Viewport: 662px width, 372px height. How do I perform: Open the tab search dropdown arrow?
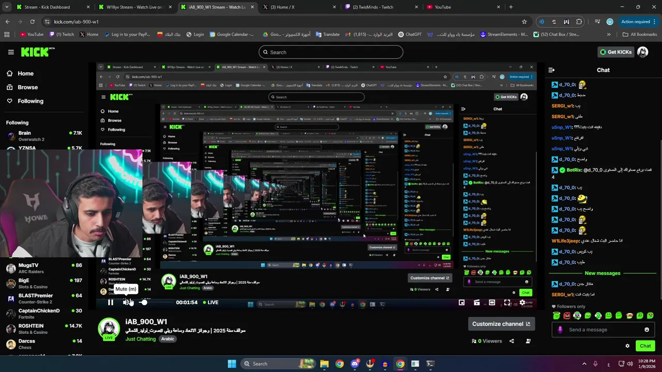pos(7,7)
